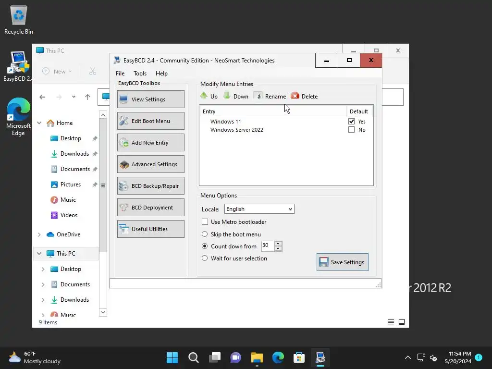492x369 pixels.
Task: Click New button in File Explorer
Action: pyautogui.click(x=57, y=72)
